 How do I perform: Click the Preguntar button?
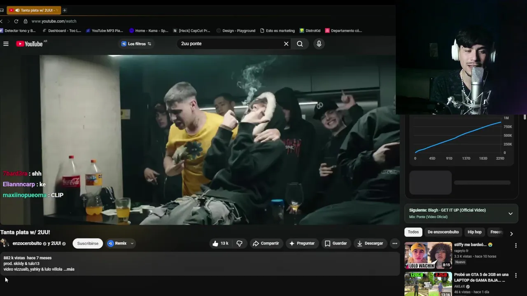click(x=302, y=243)
